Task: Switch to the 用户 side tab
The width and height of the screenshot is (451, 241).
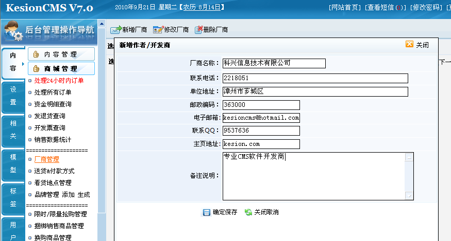Action: point(13,230)
